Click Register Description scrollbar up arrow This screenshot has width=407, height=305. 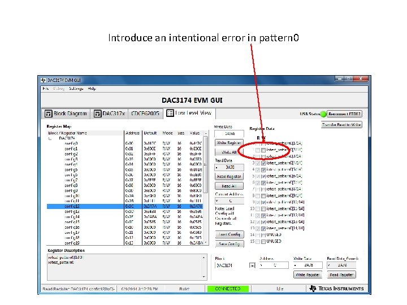click(203, 258)
